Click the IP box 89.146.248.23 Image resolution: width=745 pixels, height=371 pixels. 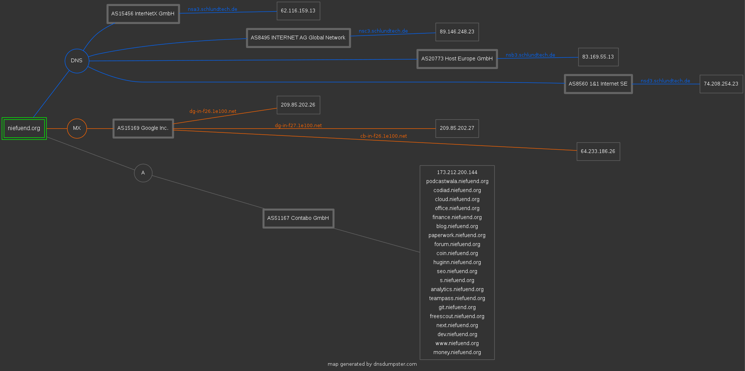[x=457, y=32]
